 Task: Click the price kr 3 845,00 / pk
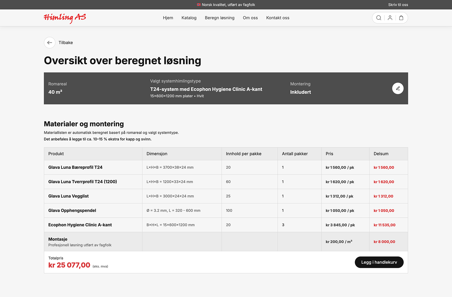340,225
